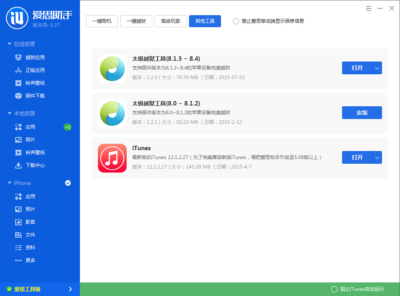Viewport: 400px width, 296px height.
Task: Open the hamburger menu at the top right
Action: tap(368, 8)
